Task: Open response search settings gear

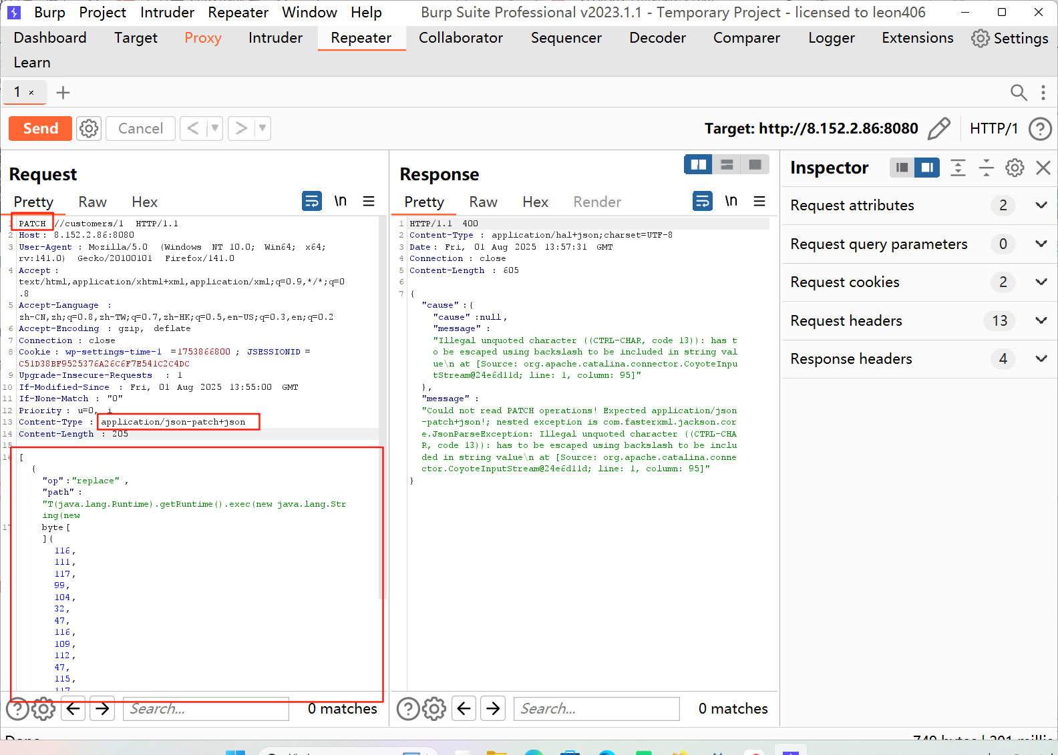Action: (x=434, y=709)
